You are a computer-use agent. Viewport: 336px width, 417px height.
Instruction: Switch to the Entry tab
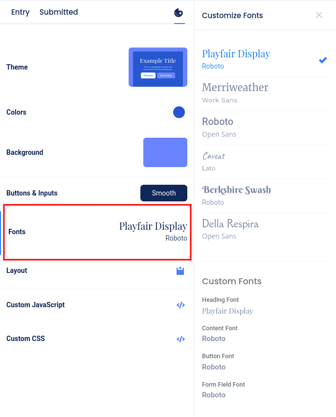click(21, 12)
